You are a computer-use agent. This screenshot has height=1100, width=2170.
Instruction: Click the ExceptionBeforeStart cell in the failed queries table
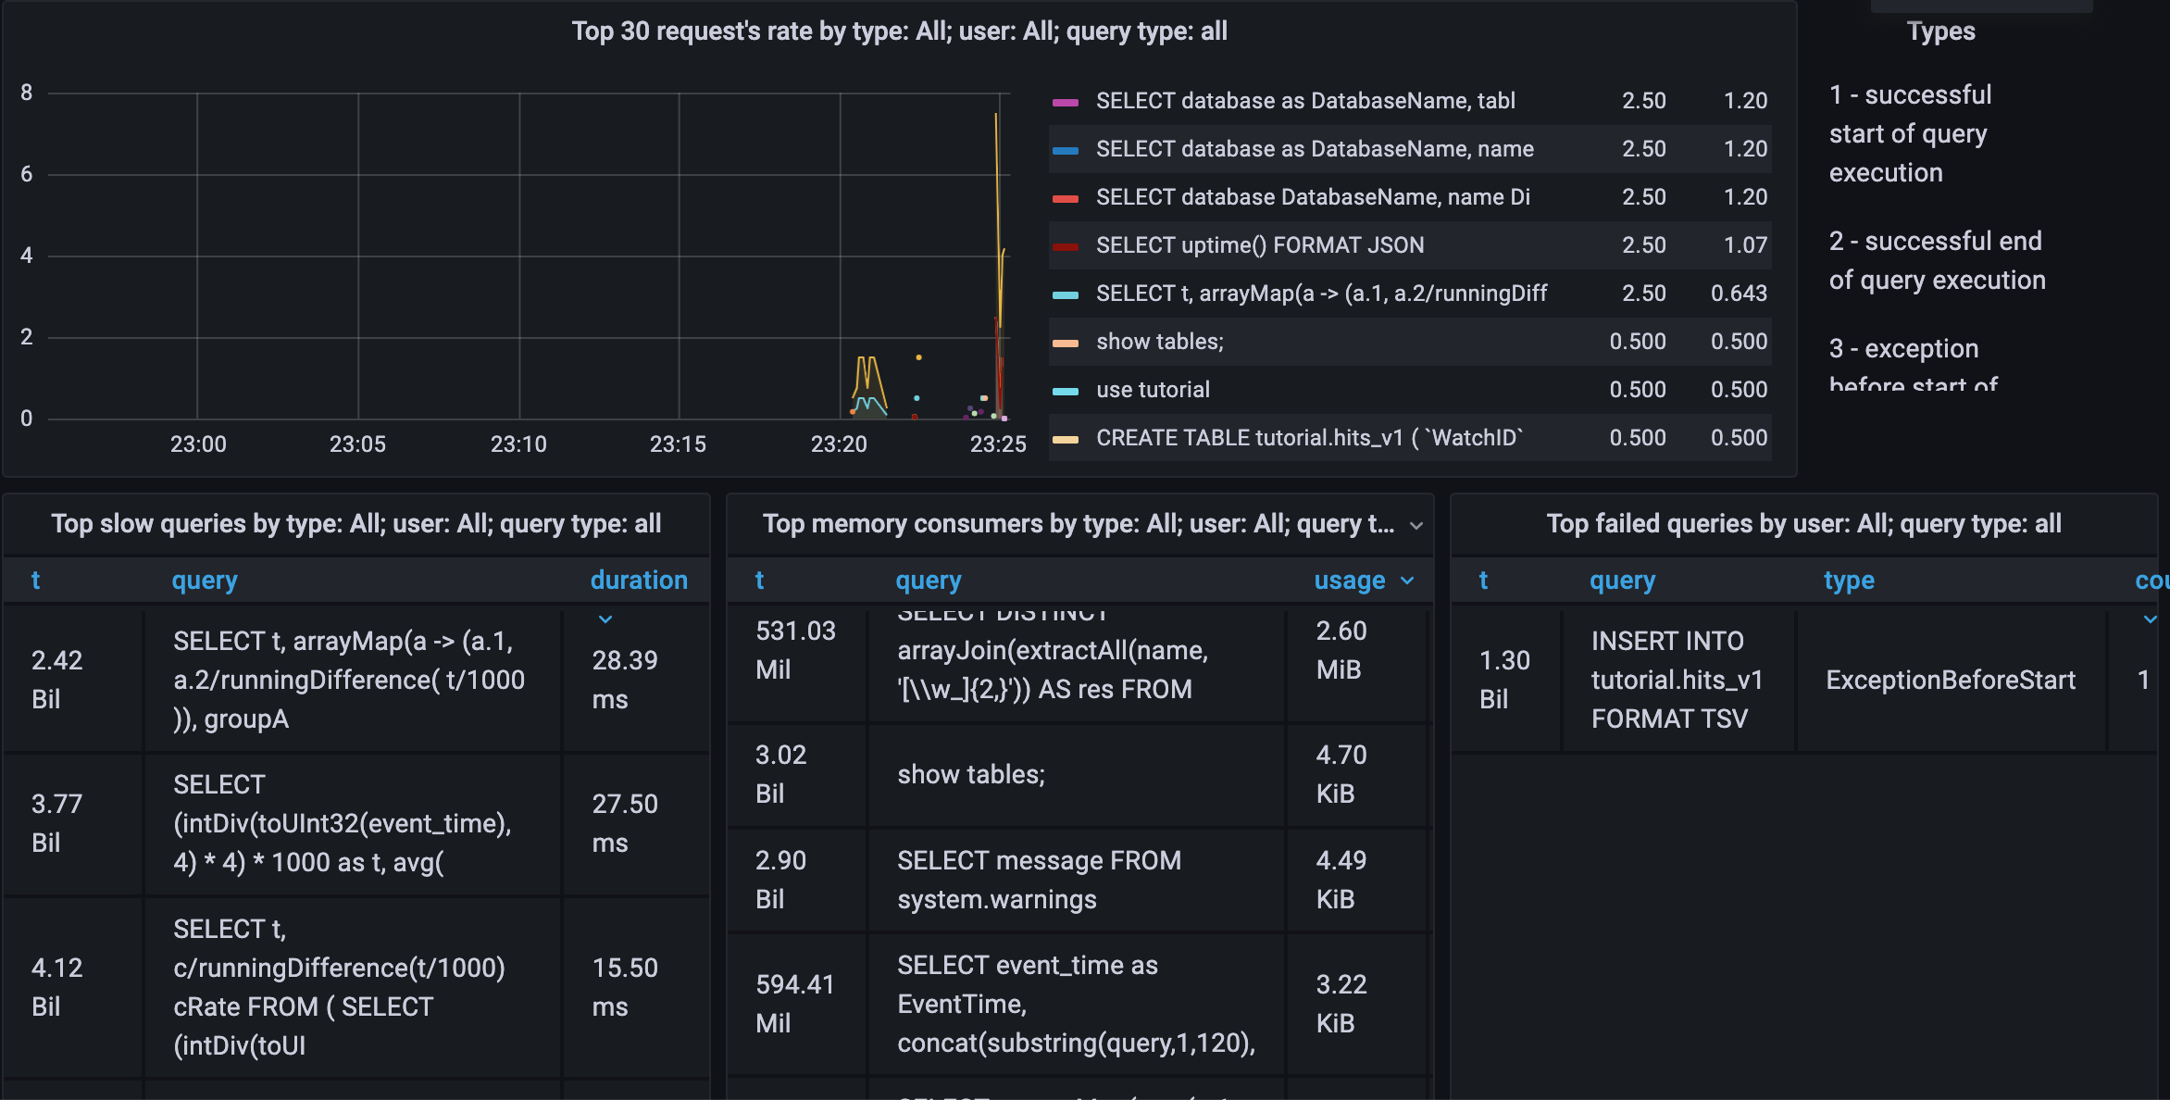[x=1950, y=681]
